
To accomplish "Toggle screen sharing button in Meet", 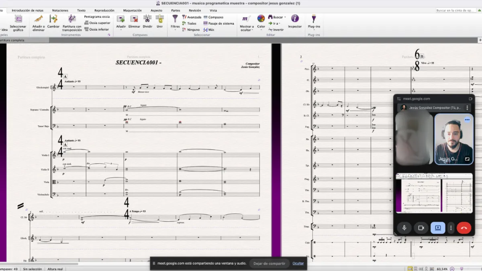I will coord(437,228).
